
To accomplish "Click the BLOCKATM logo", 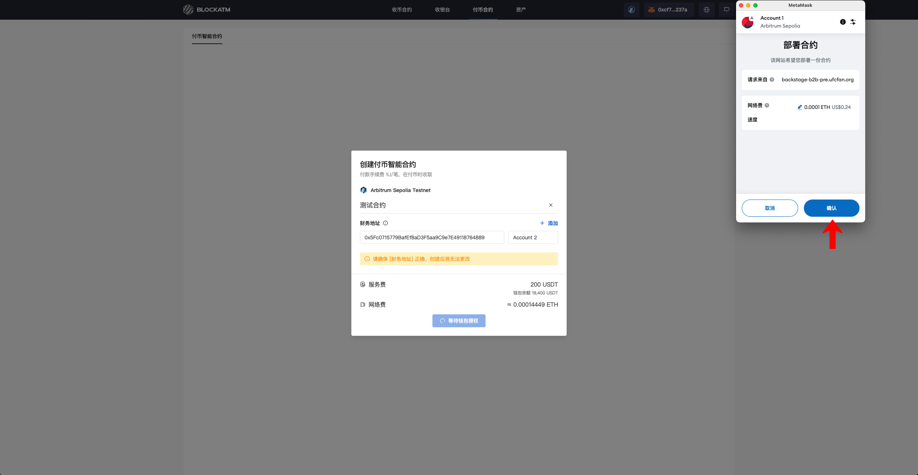I will tap(207, 10).
